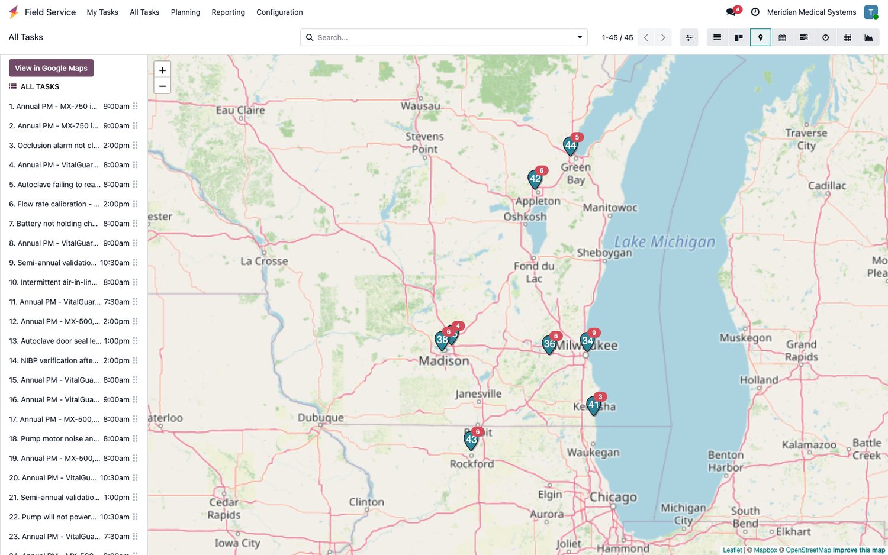The width and height of the screenshot is (888, 555).
Task: Click the All Tasks breadcrumb title
Action: pos(26,37)
